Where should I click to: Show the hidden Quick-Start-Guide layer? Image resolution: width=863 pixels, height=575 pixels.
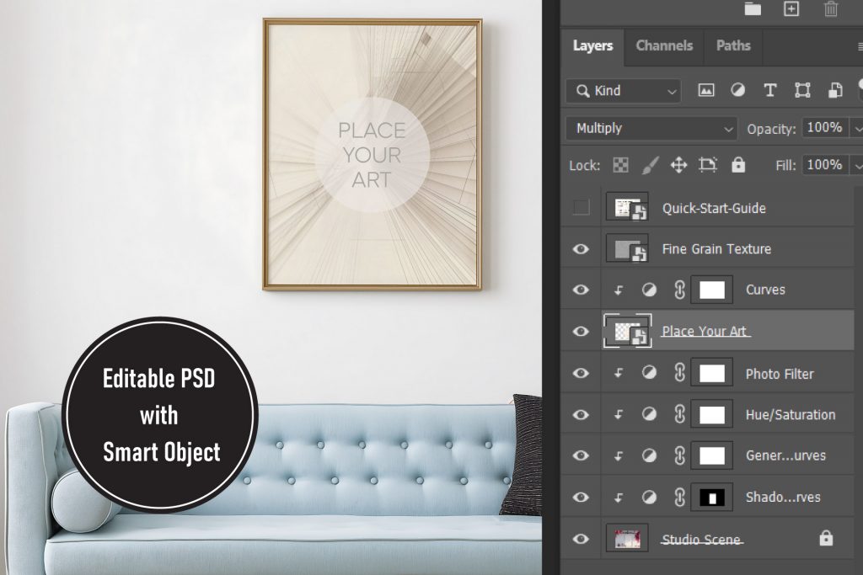pos(581,207)
